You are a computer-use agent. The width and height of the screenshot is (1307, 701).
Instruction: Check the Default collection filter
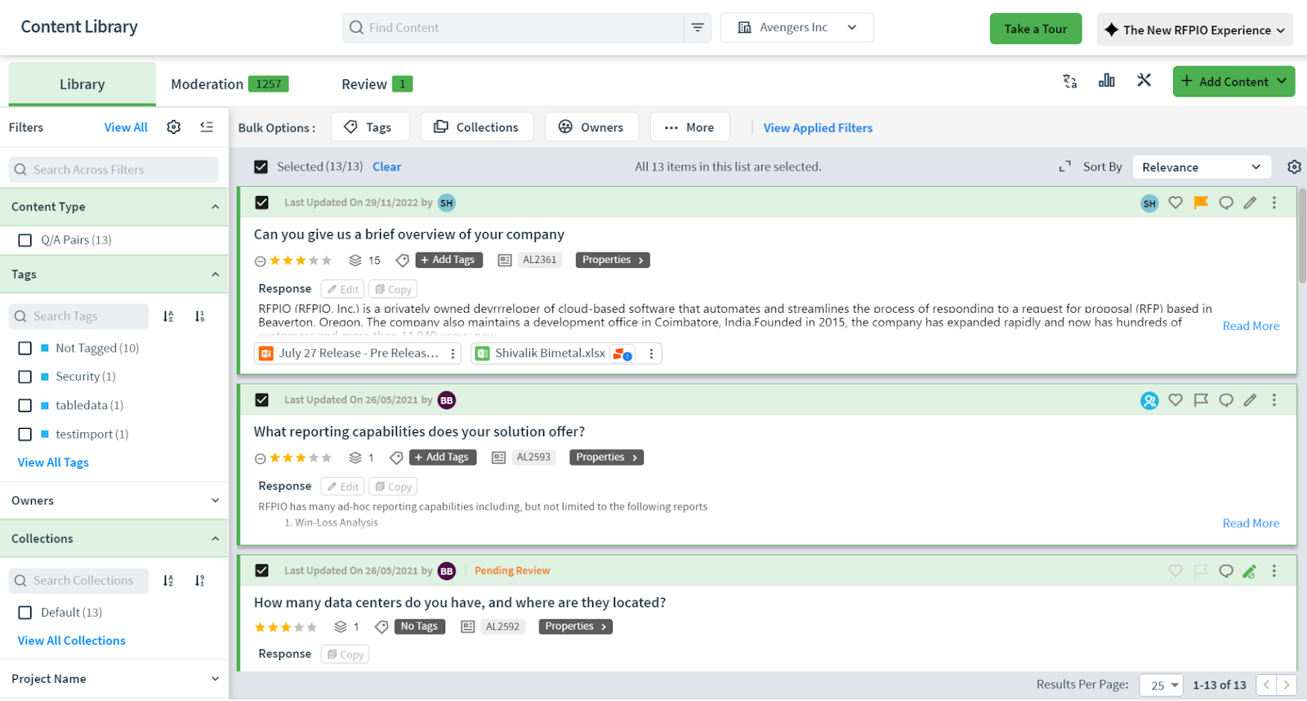tap(25, 613)
